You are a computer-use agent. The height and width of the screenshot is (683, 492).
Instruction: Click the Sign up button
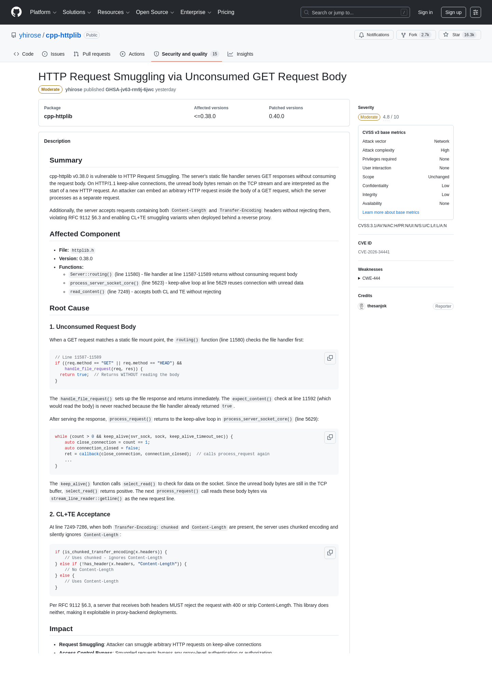coord(453,12)
